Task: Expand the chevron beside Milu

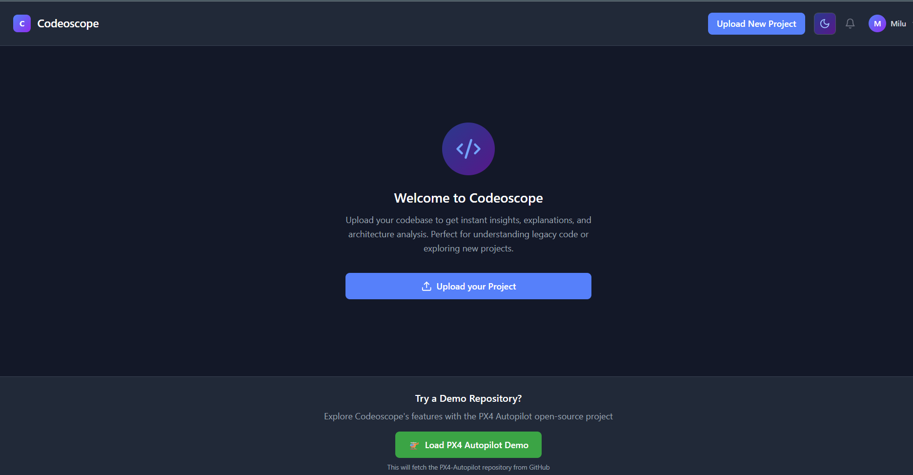Action: (x=911, y=23)
